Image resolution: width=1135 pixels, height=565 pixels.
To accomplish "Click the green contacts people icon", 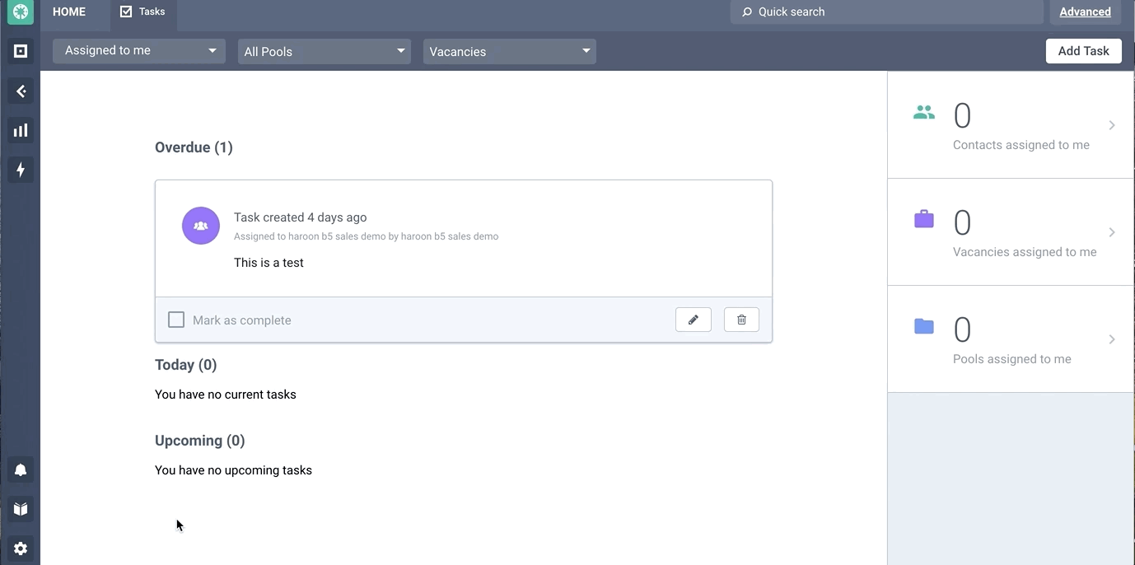I will click(x=924, y=112).
